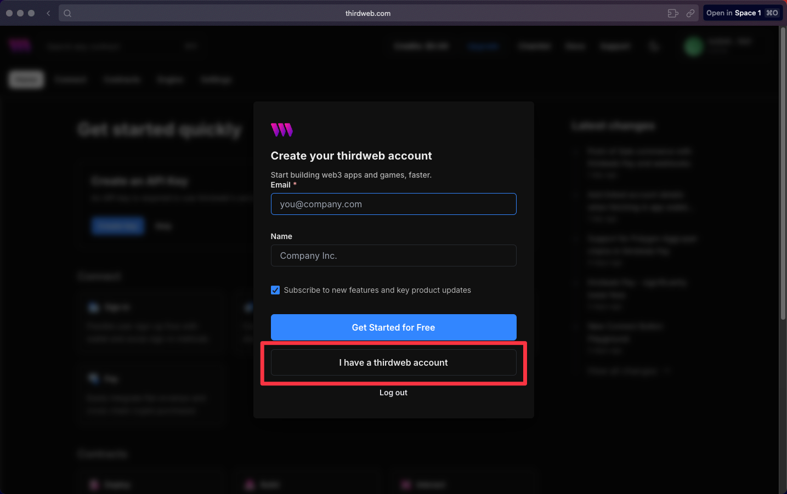Click the thirdweb.com address text

click(x=368, y=13)
